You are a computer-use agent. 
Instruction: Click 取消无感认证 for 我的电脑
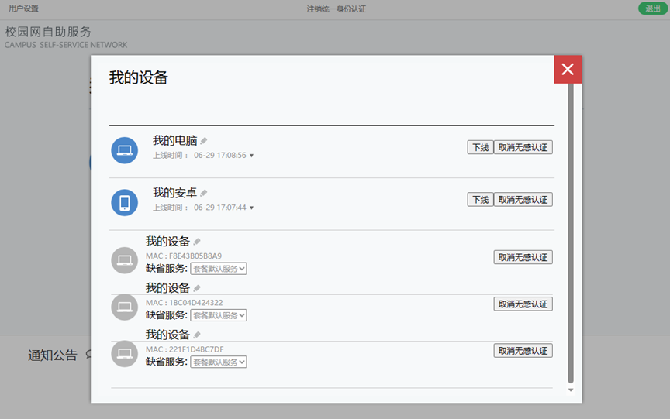pos(523,147)
